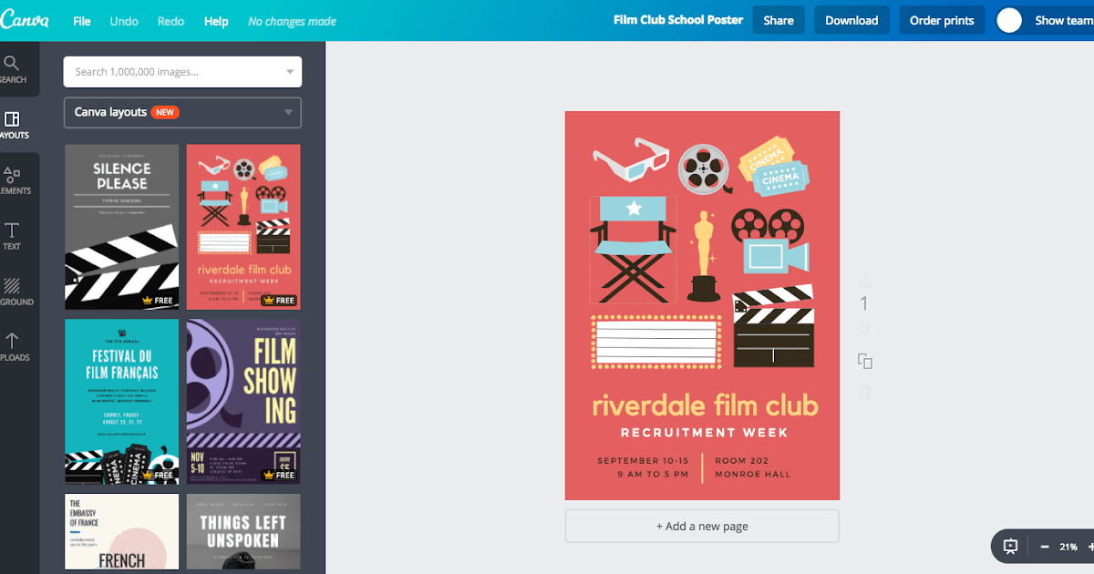Click Undo in top bar

click(x=124, y=21)
